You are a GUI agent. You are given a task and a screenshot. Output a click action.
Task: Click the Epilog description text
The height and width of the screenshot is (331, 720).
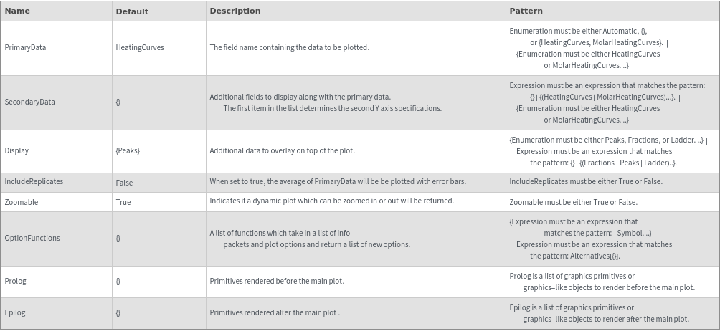275,312
